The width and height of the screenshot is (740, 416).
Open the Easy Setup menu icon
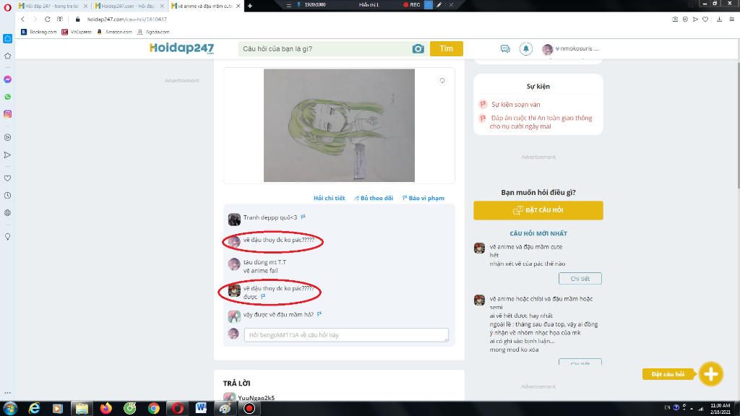pos(731,19)
